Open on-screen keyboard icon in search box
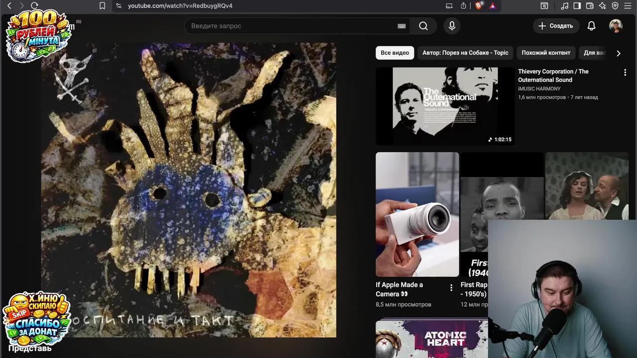The image size is (637, 358). pos(402,26)
